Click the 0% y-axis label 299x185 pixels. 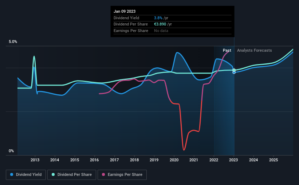click(x=11, y=151)
